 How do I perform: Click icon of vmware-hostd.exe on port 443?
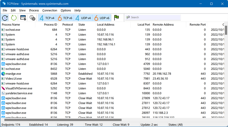[3, 49]
